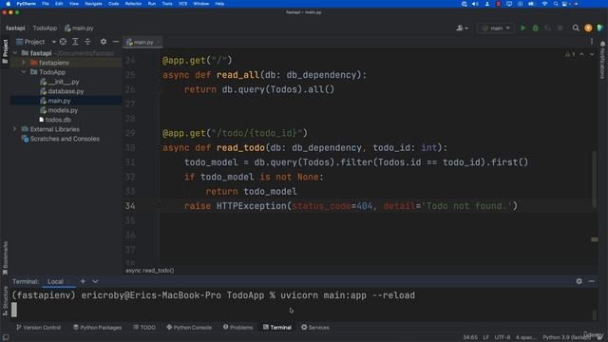Open the Tools menu
Image resolution: width=608 pixels, height=342 pixels.
(x=167, y=4)
